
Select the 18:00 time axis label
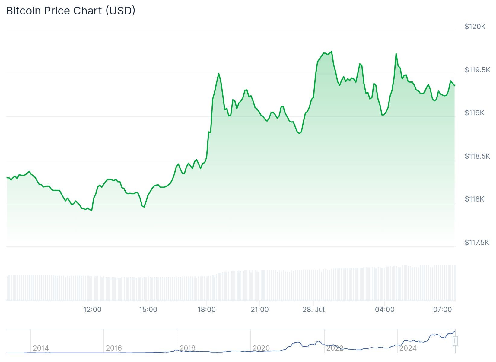tap(206, 310)
